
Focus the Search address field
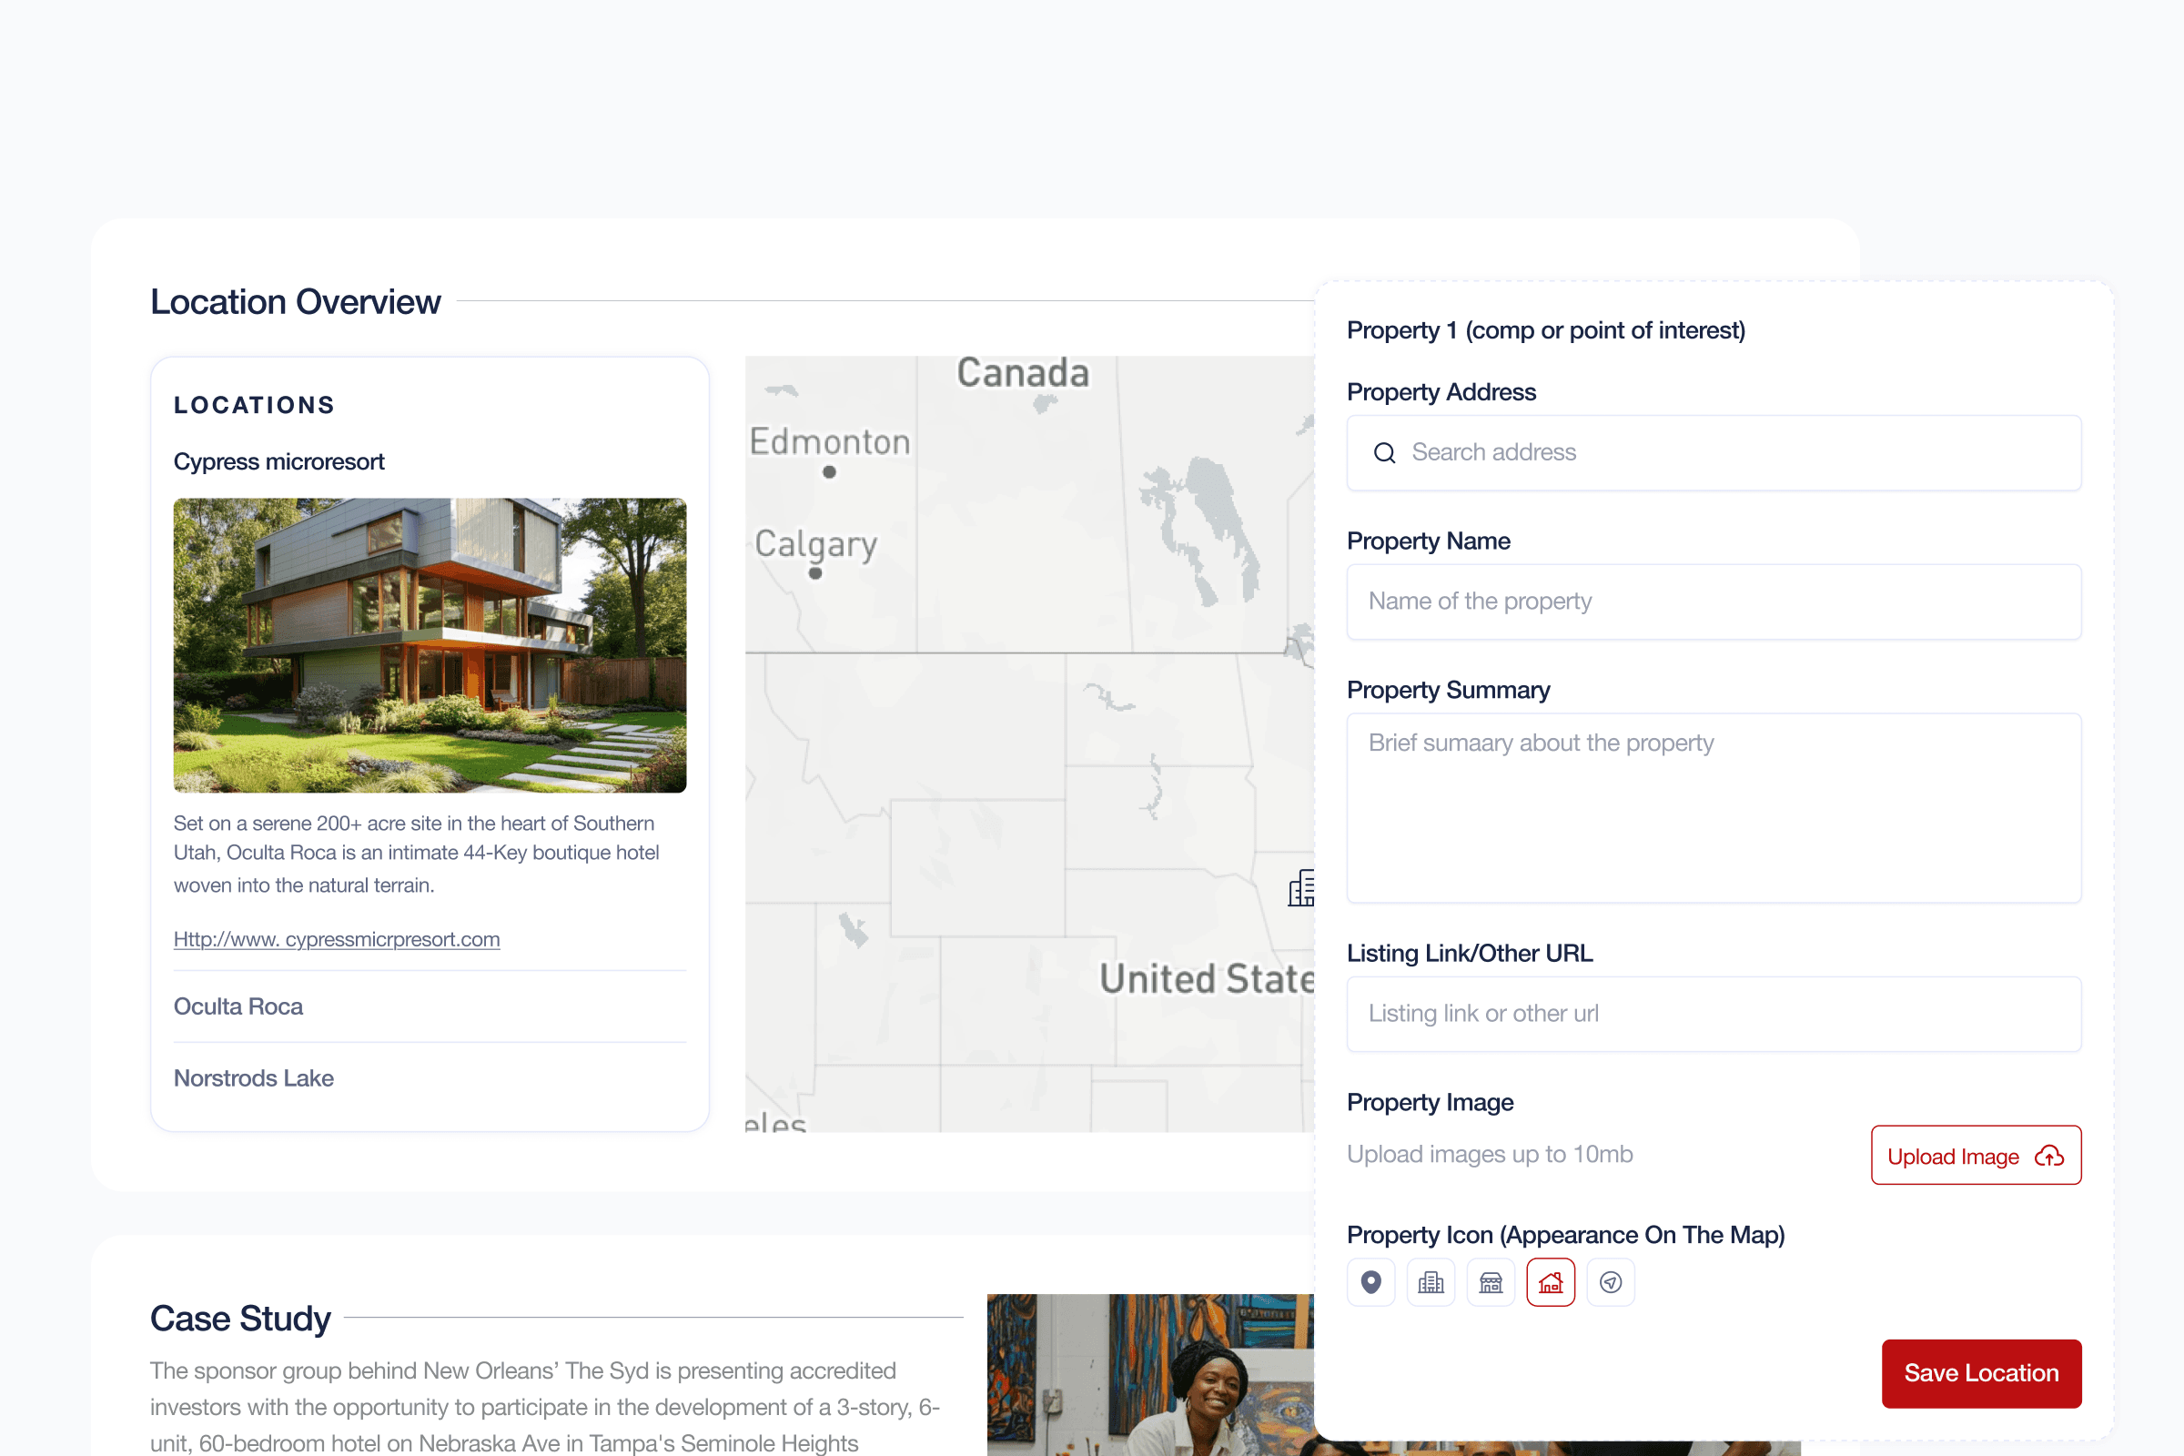pyautogui.click(x=1727, y=452)
